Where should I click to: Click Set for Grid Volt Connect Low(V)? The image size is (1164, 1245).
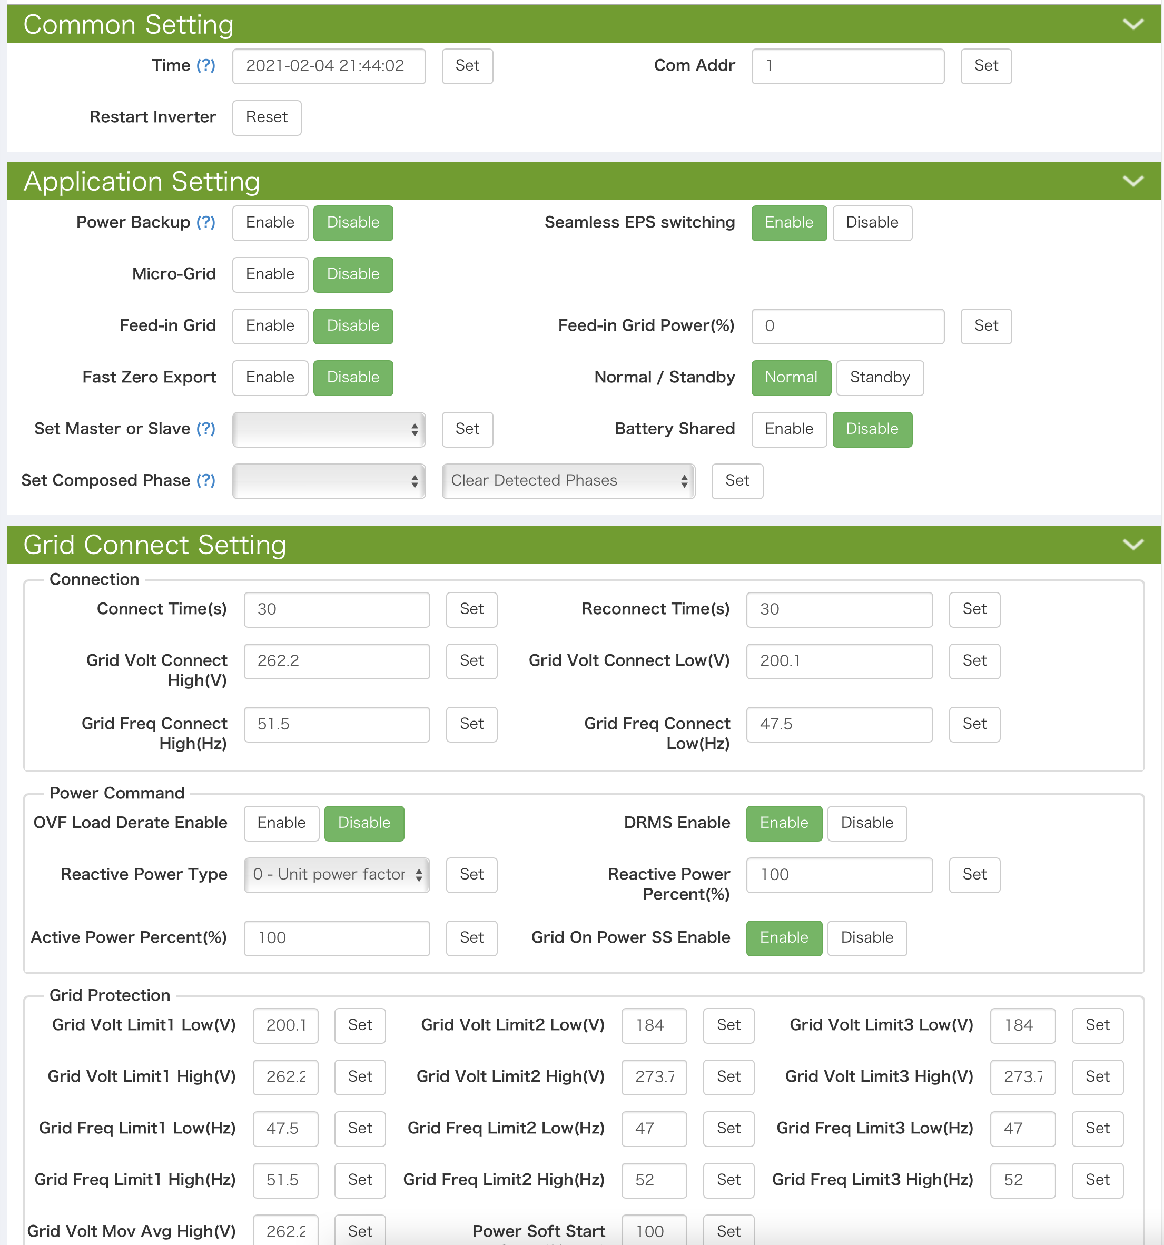tap(974, 661)
